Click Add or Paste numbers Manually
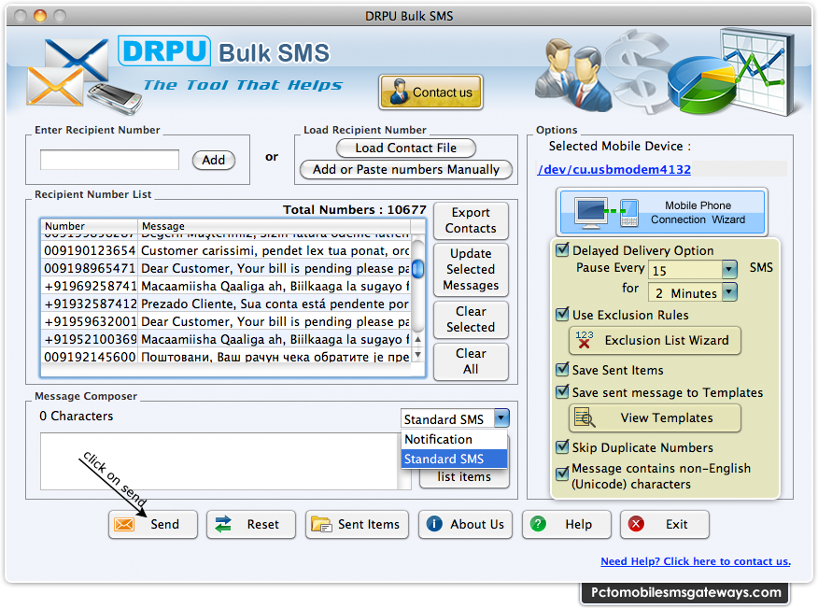This screenshot has width=818, height=608. click(406, 170)
